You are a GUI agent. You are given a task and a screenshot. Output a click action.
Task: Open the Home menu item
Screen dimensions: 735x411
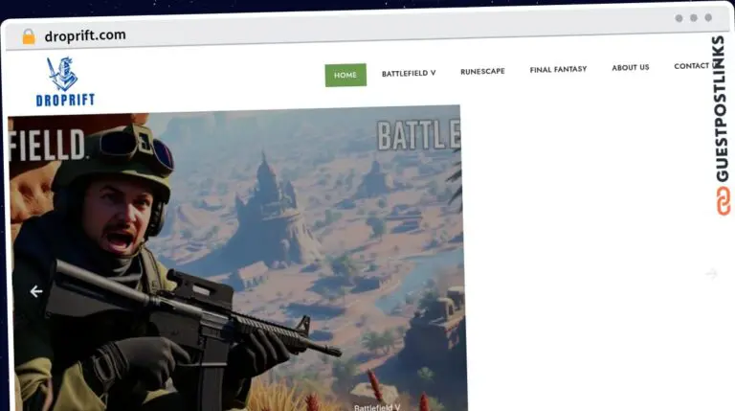345,75
